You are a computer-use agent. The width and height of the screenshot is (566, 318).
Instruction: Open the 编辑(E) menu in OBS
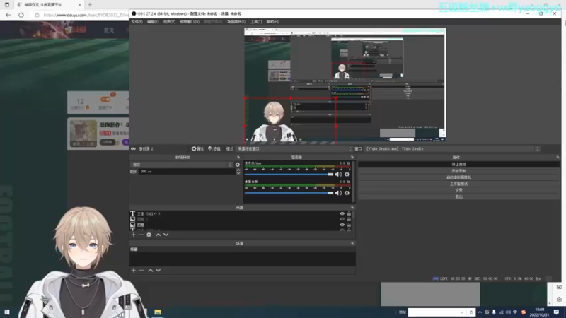[153, 22]
